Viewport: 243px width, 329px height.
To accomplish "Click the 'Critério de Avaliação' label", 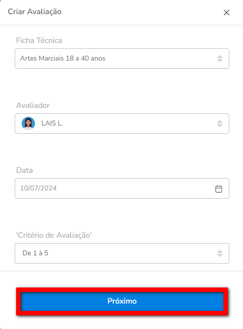I will pyautogui.click(x=54, y=235).
